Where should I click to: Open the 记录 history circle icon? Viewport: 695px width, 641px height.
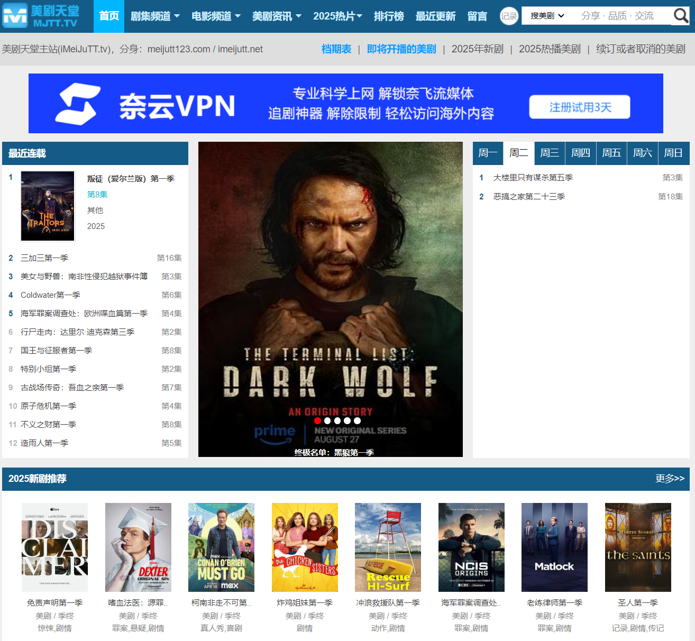(x=509, y=16)
